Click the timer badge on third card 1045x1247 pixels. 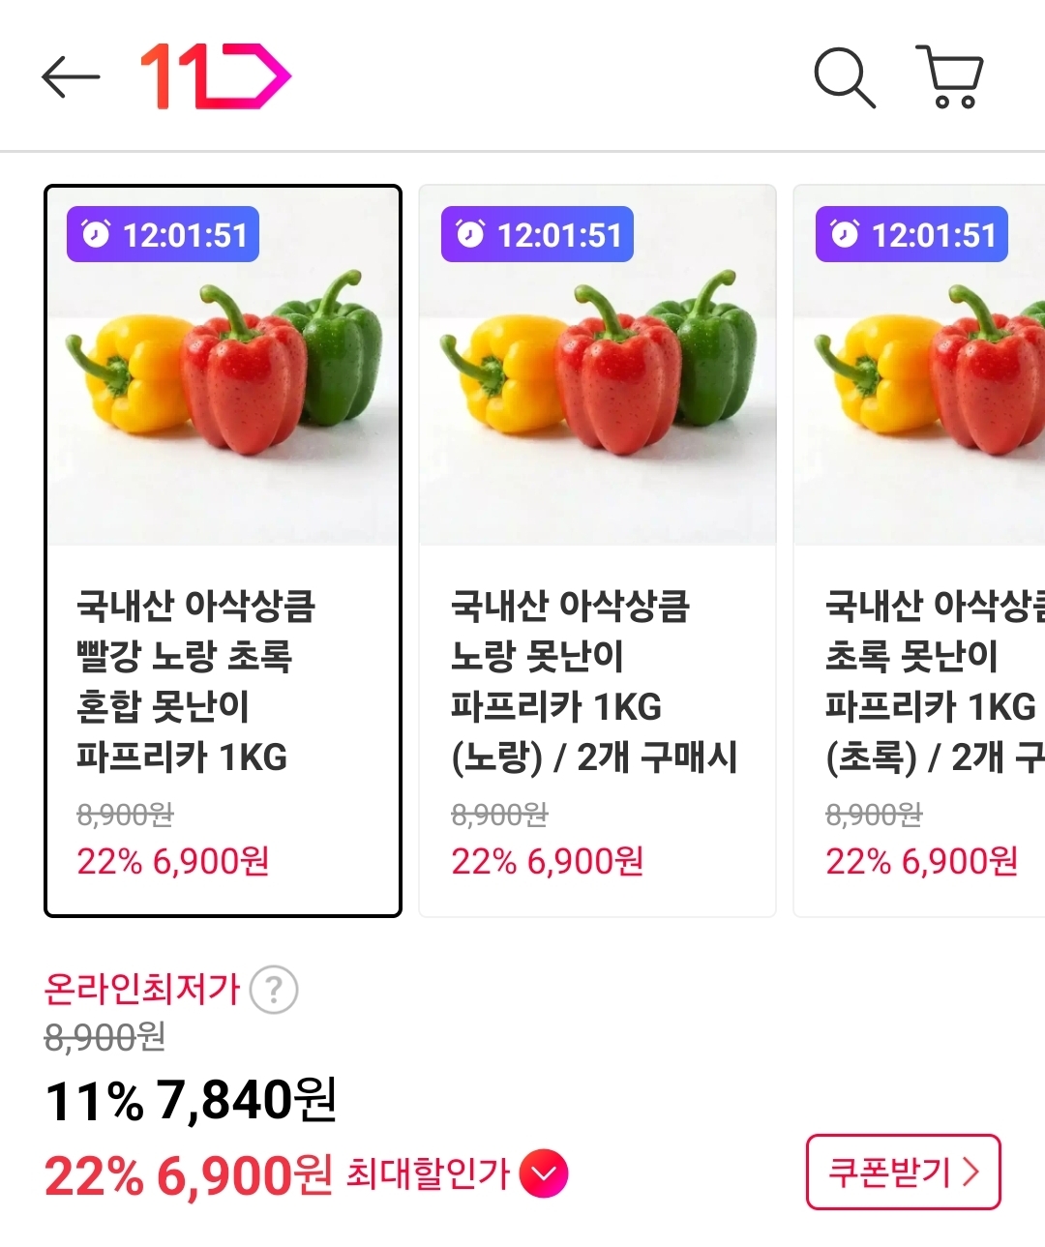(911, 234)
